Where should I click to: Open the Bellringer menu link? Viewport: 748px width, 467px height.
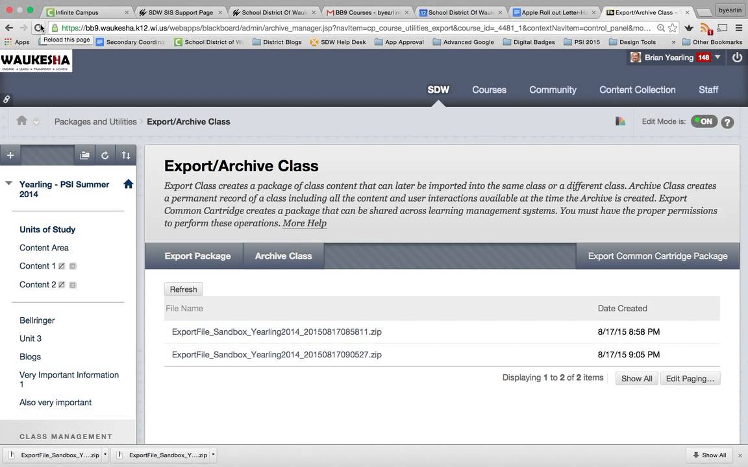(x=37, y=320)
